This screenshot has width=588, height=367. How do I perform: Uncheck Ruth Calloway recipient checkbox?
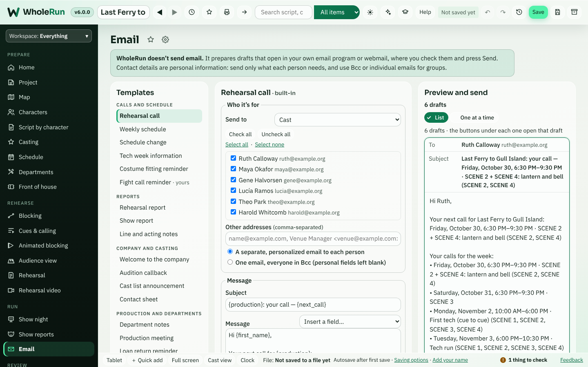coord(233,158)
